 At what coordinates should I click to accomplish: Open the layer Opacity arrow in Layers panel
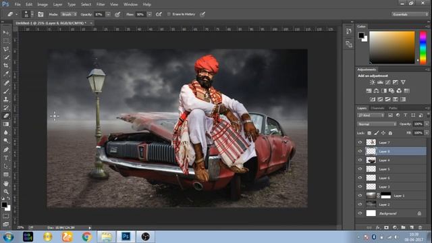tap(427, 124)
